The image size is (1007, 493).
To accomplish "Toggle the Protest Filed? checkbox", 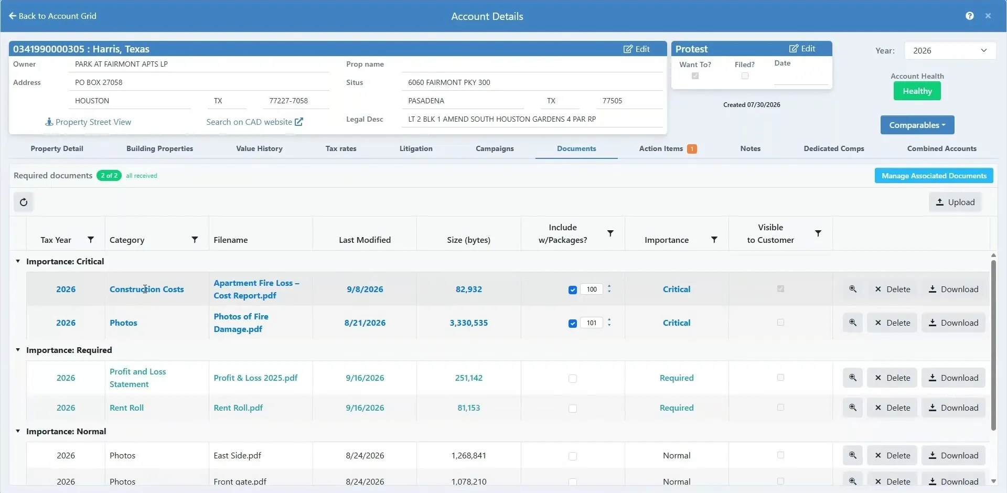I will point(745,76).
